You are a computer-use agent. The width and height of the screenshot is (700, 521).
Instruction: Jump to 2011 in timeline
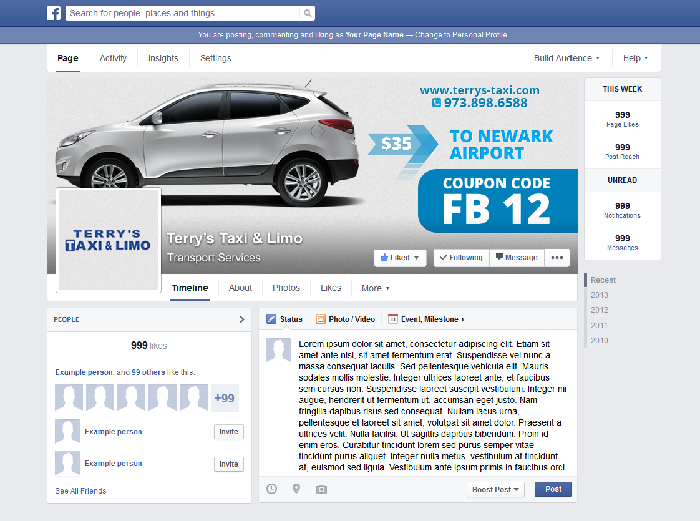pos(599,326)
